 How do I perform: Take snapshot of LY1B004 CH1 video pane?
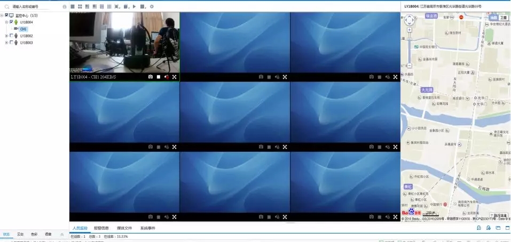click(150, 77)
